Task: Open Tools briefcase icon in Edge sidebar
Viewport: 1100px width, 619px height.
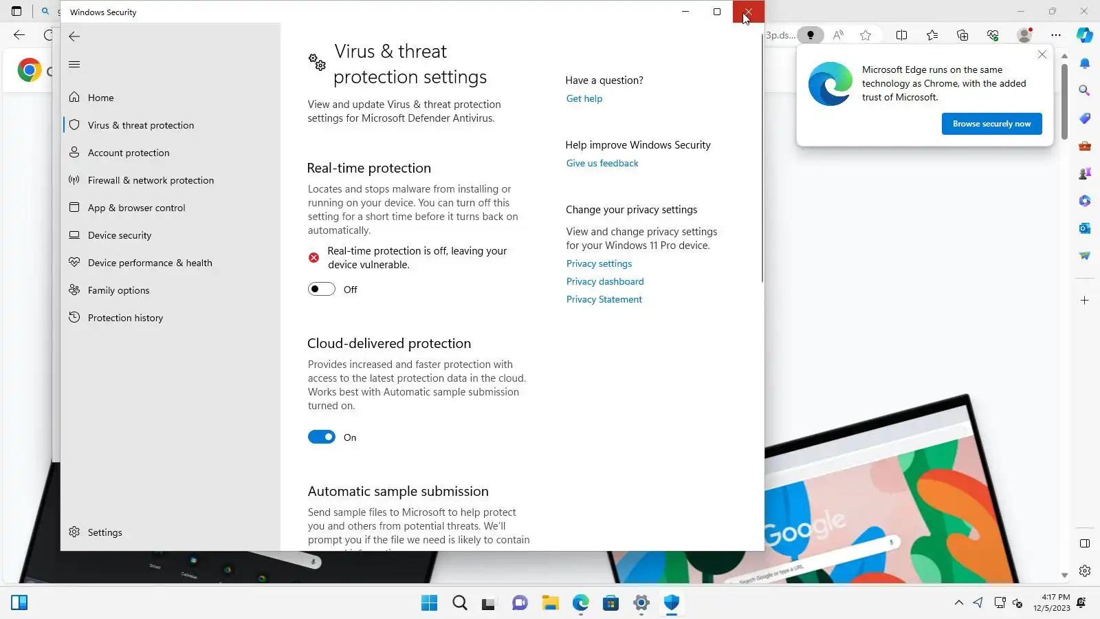Action: tap(1085, 146)
